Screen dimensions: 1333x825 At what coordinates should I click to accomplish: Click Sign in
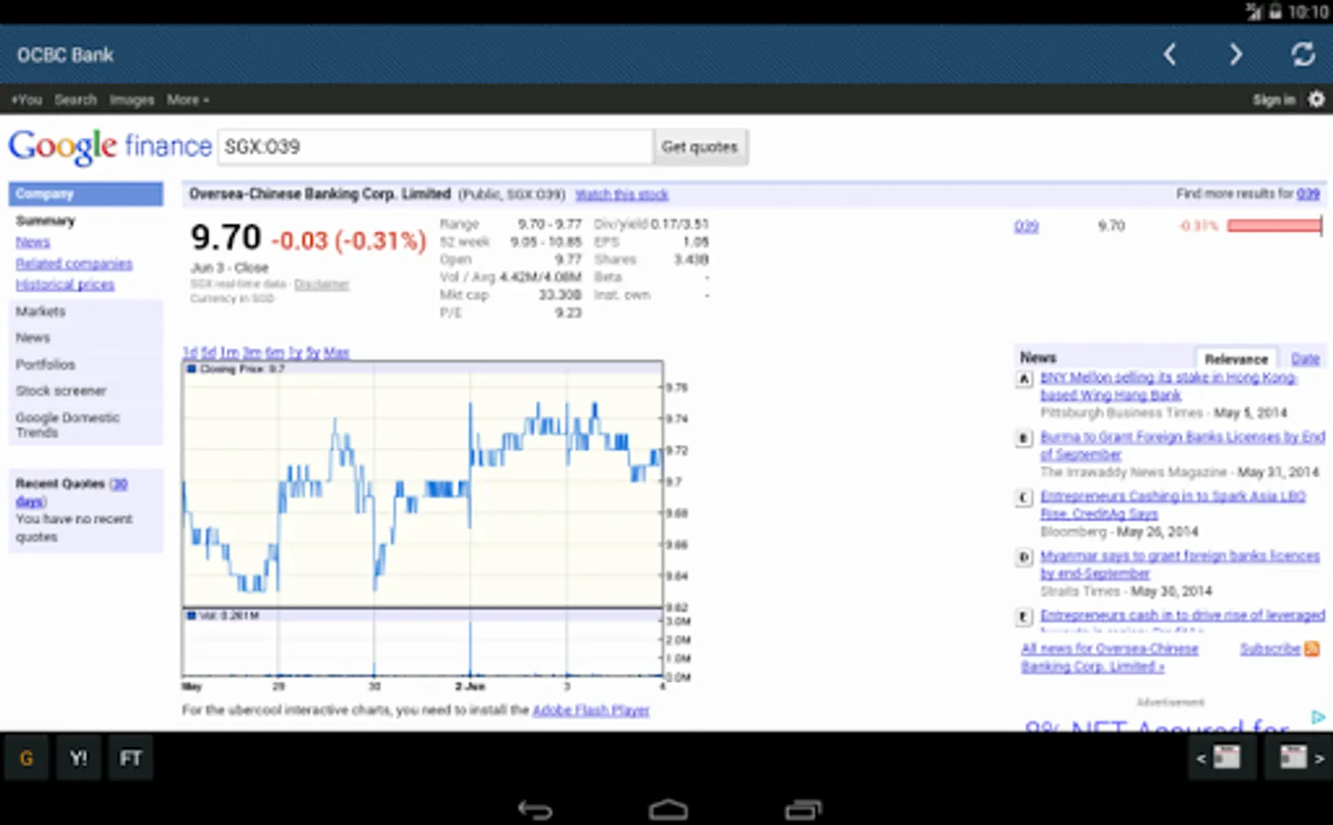pyautogui.click(x=1274, y=100)
